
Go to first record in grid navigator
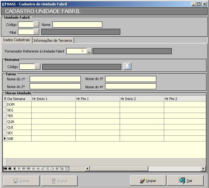coord(5,169)
